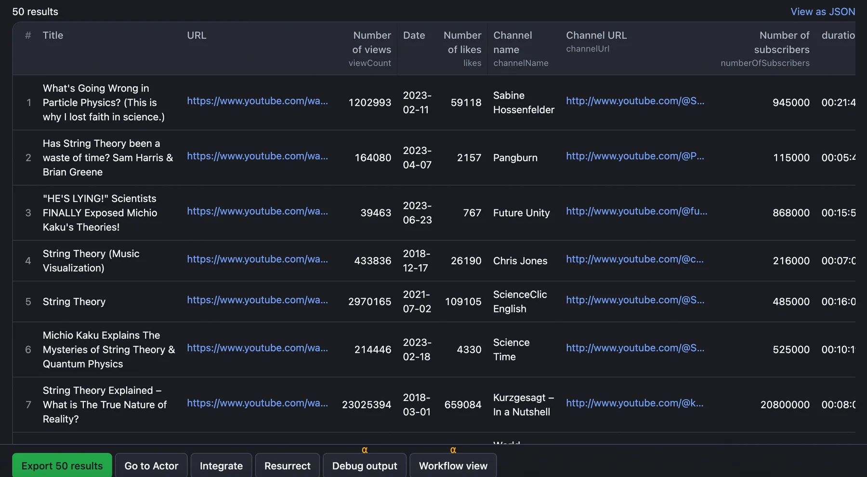The image size is (867, 477).
Task: Open Pangburn channel URL link
Action: point(635,156)
